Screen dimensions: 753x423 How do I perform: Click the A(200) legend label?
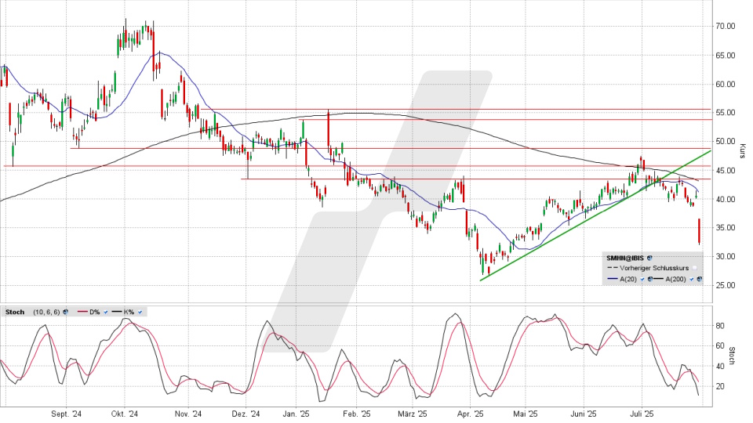(675, 279)
